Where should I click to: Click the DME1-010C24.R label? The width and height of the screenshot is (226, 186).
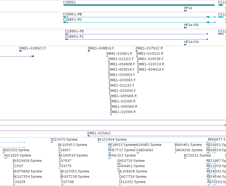(151, 64)
